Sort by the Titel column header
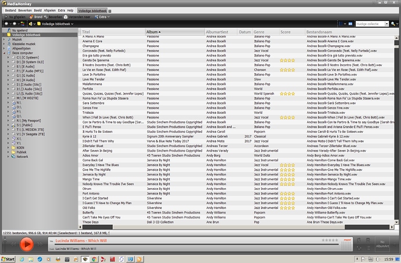The width and height of the screenshot is (401, 263). click(x=112, y=32)
